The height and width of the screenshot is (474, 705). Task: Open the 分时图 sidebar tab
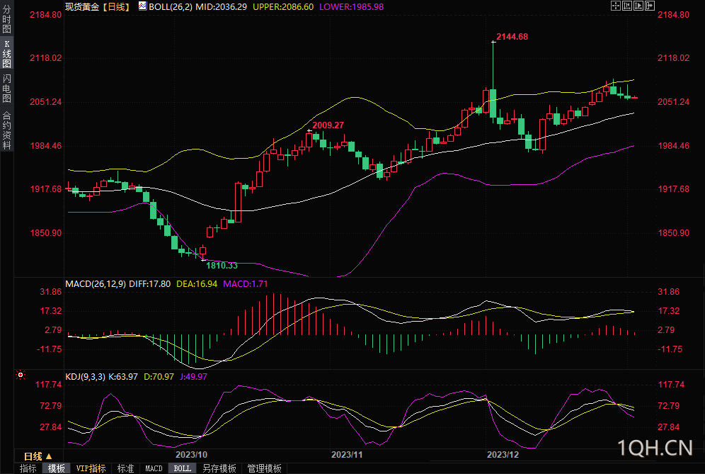coord(6,19)
